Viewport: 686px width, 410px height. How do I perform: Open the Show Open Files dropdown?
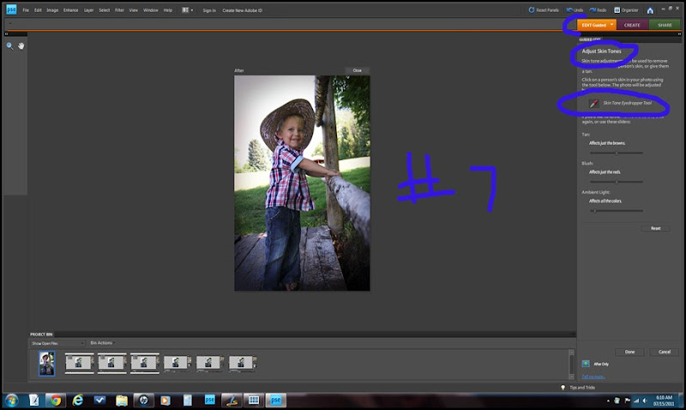point(57,342)
